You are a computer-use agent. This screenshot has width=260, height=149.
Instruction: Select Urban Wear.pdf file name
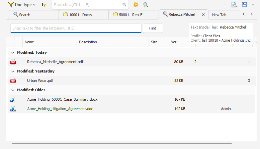(x=40, y=81)
